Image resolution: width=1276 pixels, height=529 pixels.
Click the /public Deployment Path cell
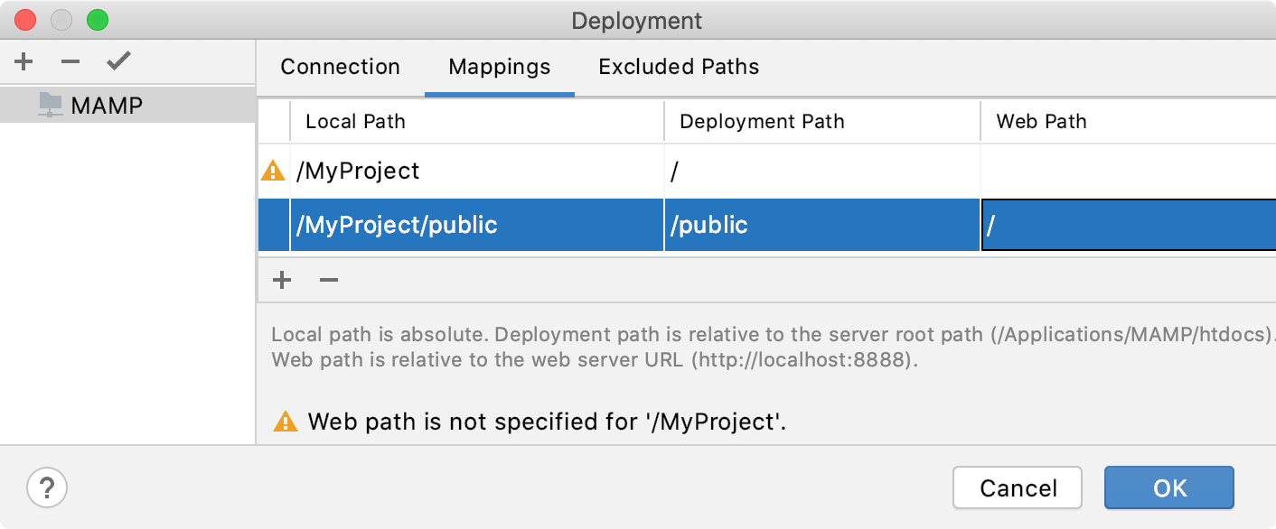[x=822, y=225]
